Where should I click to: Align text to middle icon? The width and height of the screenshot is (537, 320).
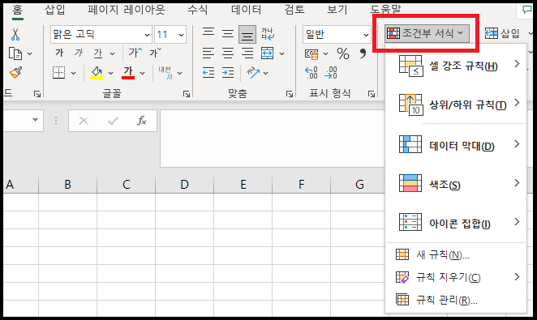click(228, 33)
